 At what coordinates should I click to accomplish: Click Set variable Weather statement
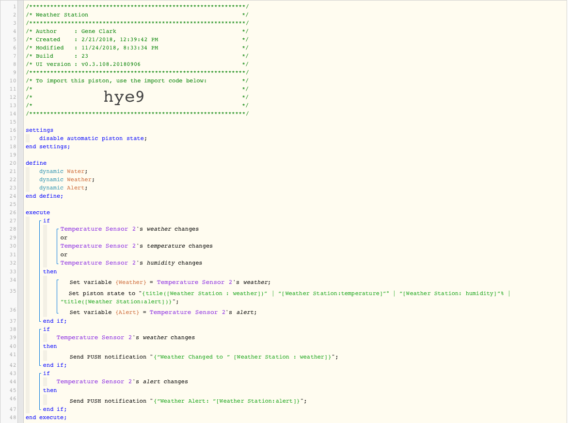(170, 282)
